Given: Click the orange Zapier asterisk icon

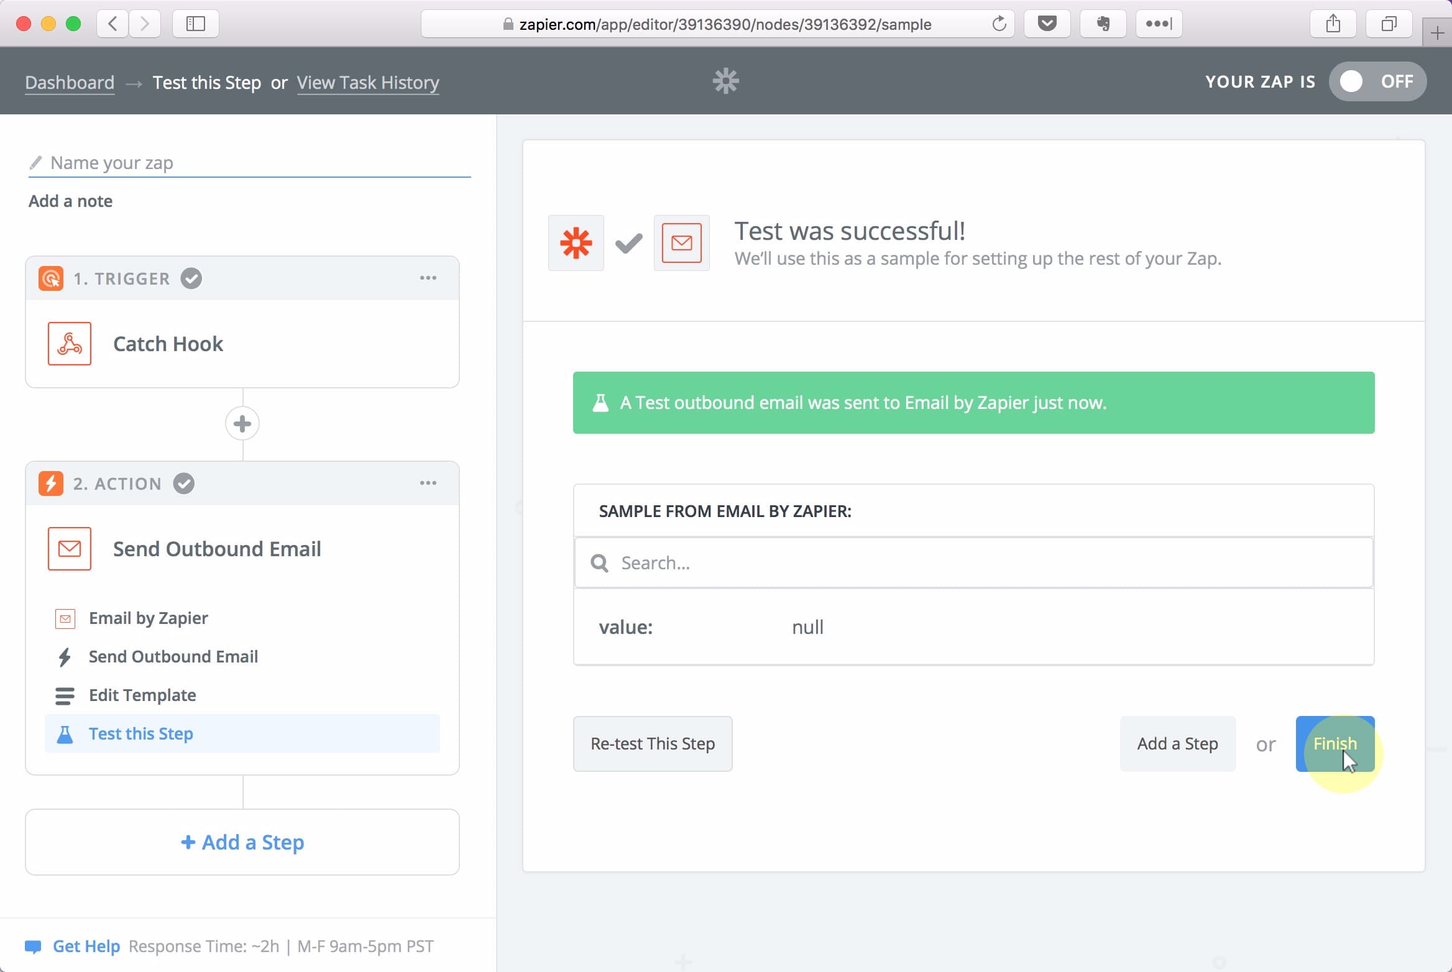Looking at the screenshot, I should point(576,243).
